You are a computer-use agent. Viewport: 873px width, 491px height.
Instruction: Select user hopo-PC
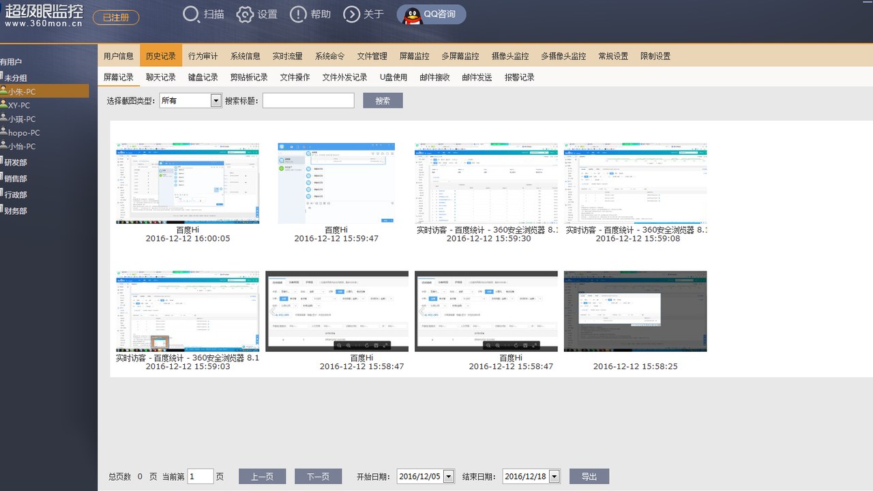tap(24, 133)
